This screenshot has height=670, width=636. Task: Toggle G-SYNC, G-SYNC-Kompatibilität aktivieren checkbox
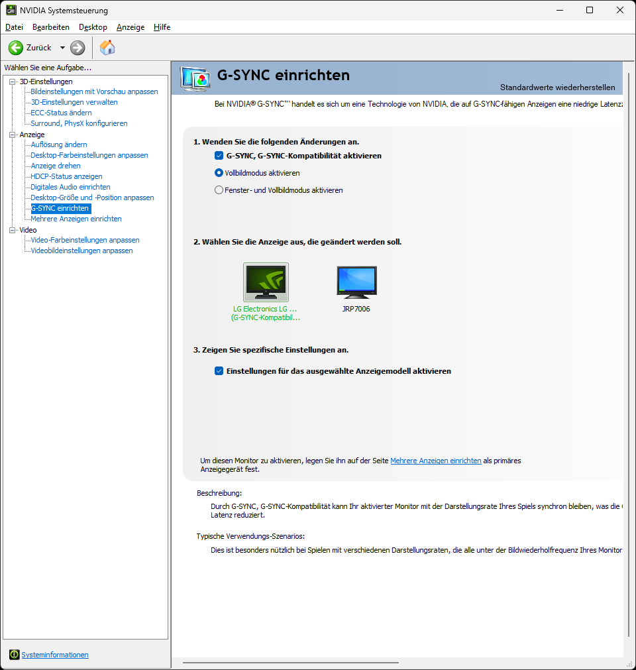219,156
